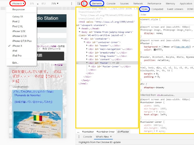Open the nav-bg.gif stylesheet link
194x145 pixels.
click(183, 47)
